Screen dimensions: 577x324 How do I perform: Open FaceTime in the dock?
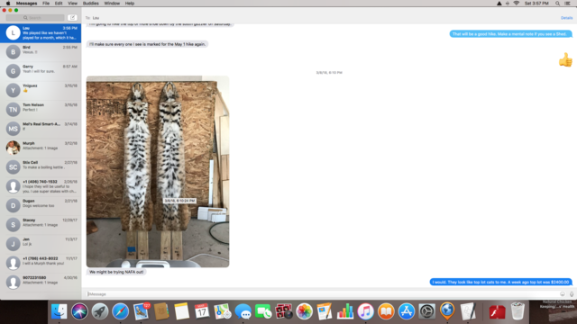pos(263,311)
